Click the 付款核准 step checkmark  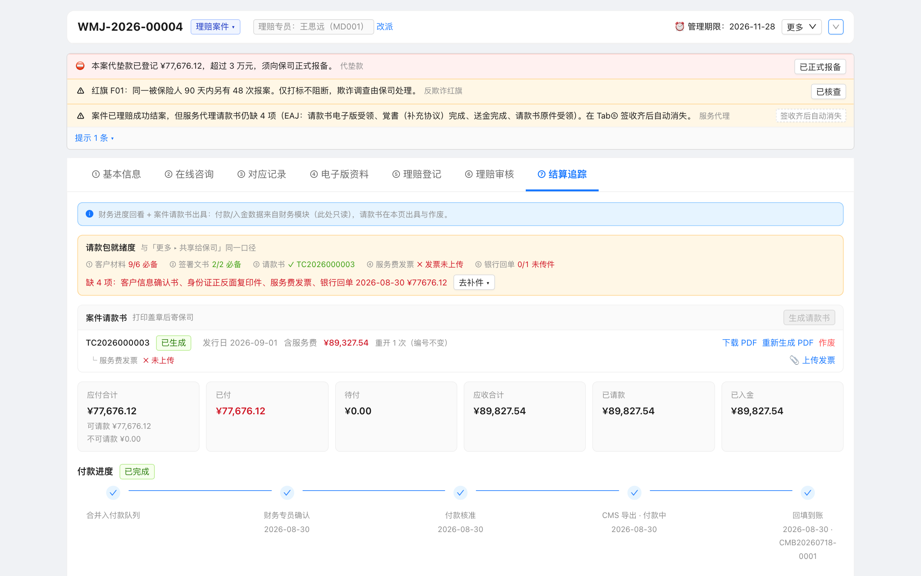click(x=460, y=493)
